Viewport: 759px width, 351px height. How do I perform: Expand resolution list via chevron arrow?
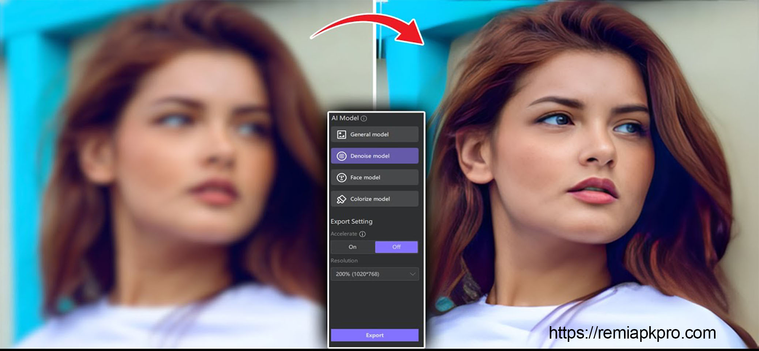pos(412,274)
